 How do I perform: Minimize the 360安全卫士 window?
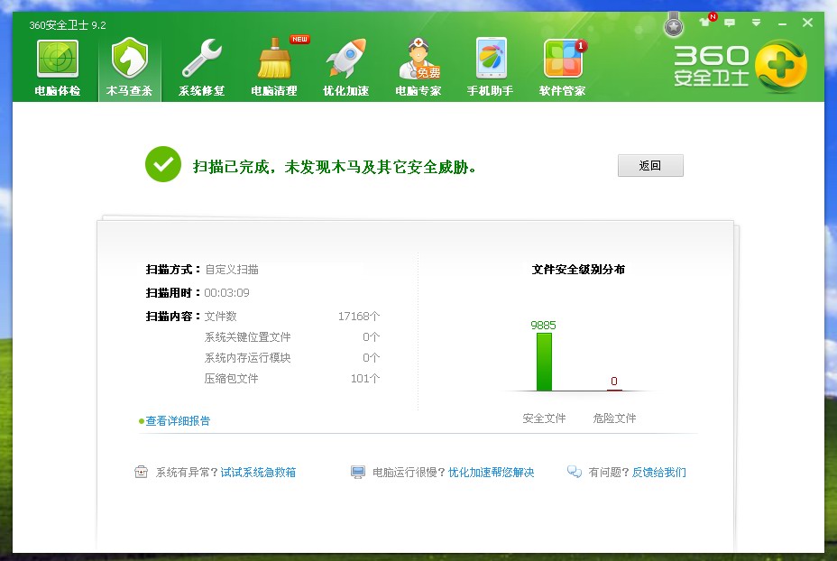[x=782, y=23]
